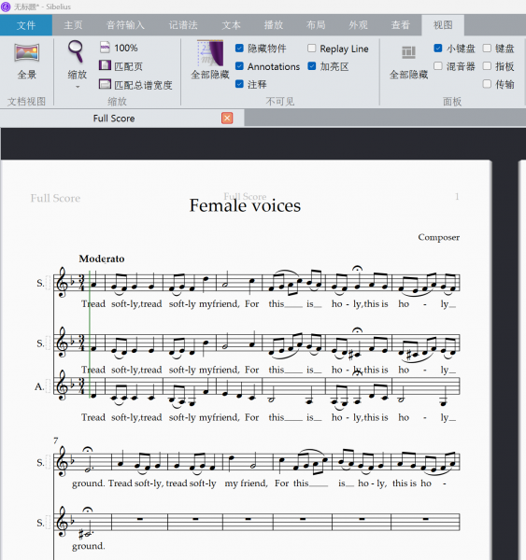Disable the Annotations checkbox

[239, 66]
